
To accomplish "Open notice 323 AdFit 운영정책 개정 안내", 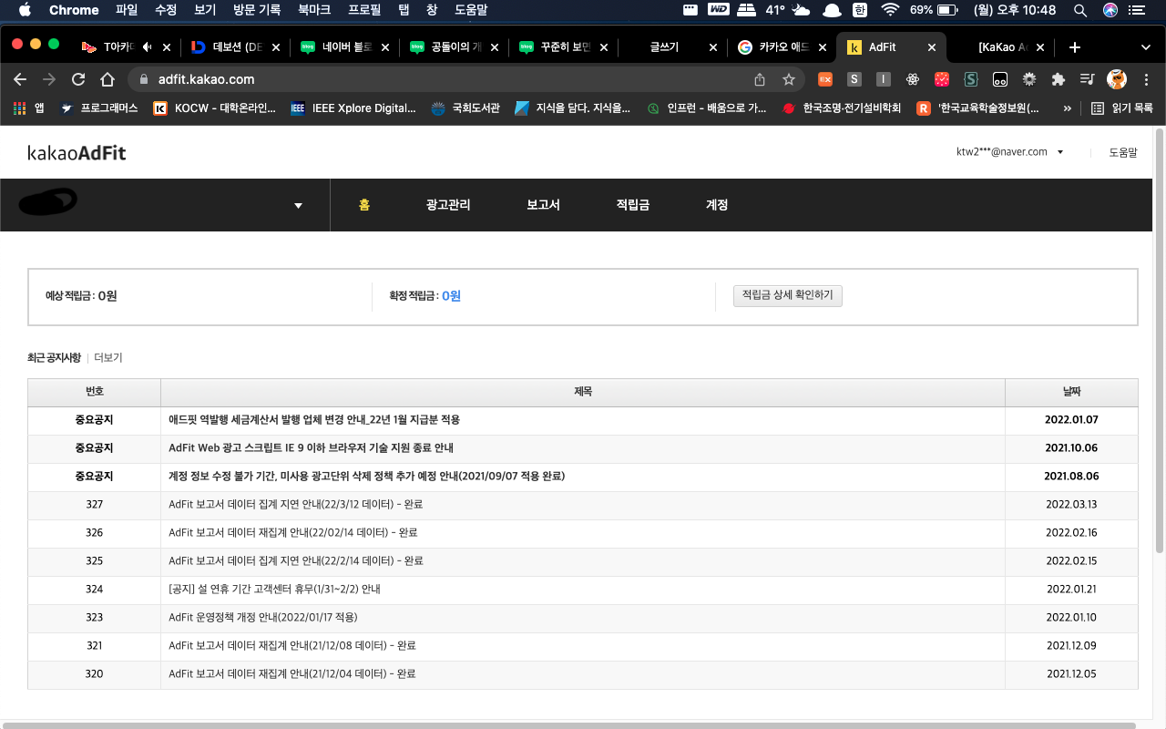I will coord(262,618).
